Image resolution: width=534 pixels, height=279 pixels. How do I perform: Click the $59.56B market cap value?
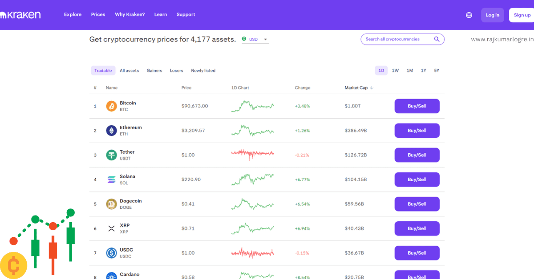tap(354, 204)
